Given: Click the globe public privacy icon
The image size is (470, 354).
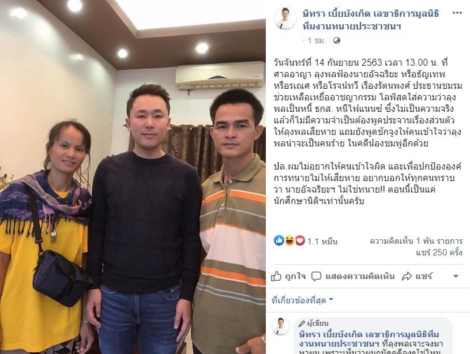Looking at the screenshot, I should [x=337, y=40].
